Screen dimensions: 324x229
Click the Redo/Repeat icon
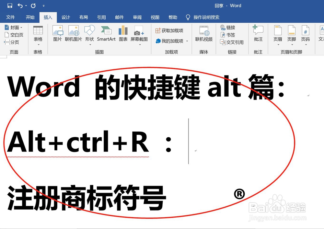click(33, 6)
